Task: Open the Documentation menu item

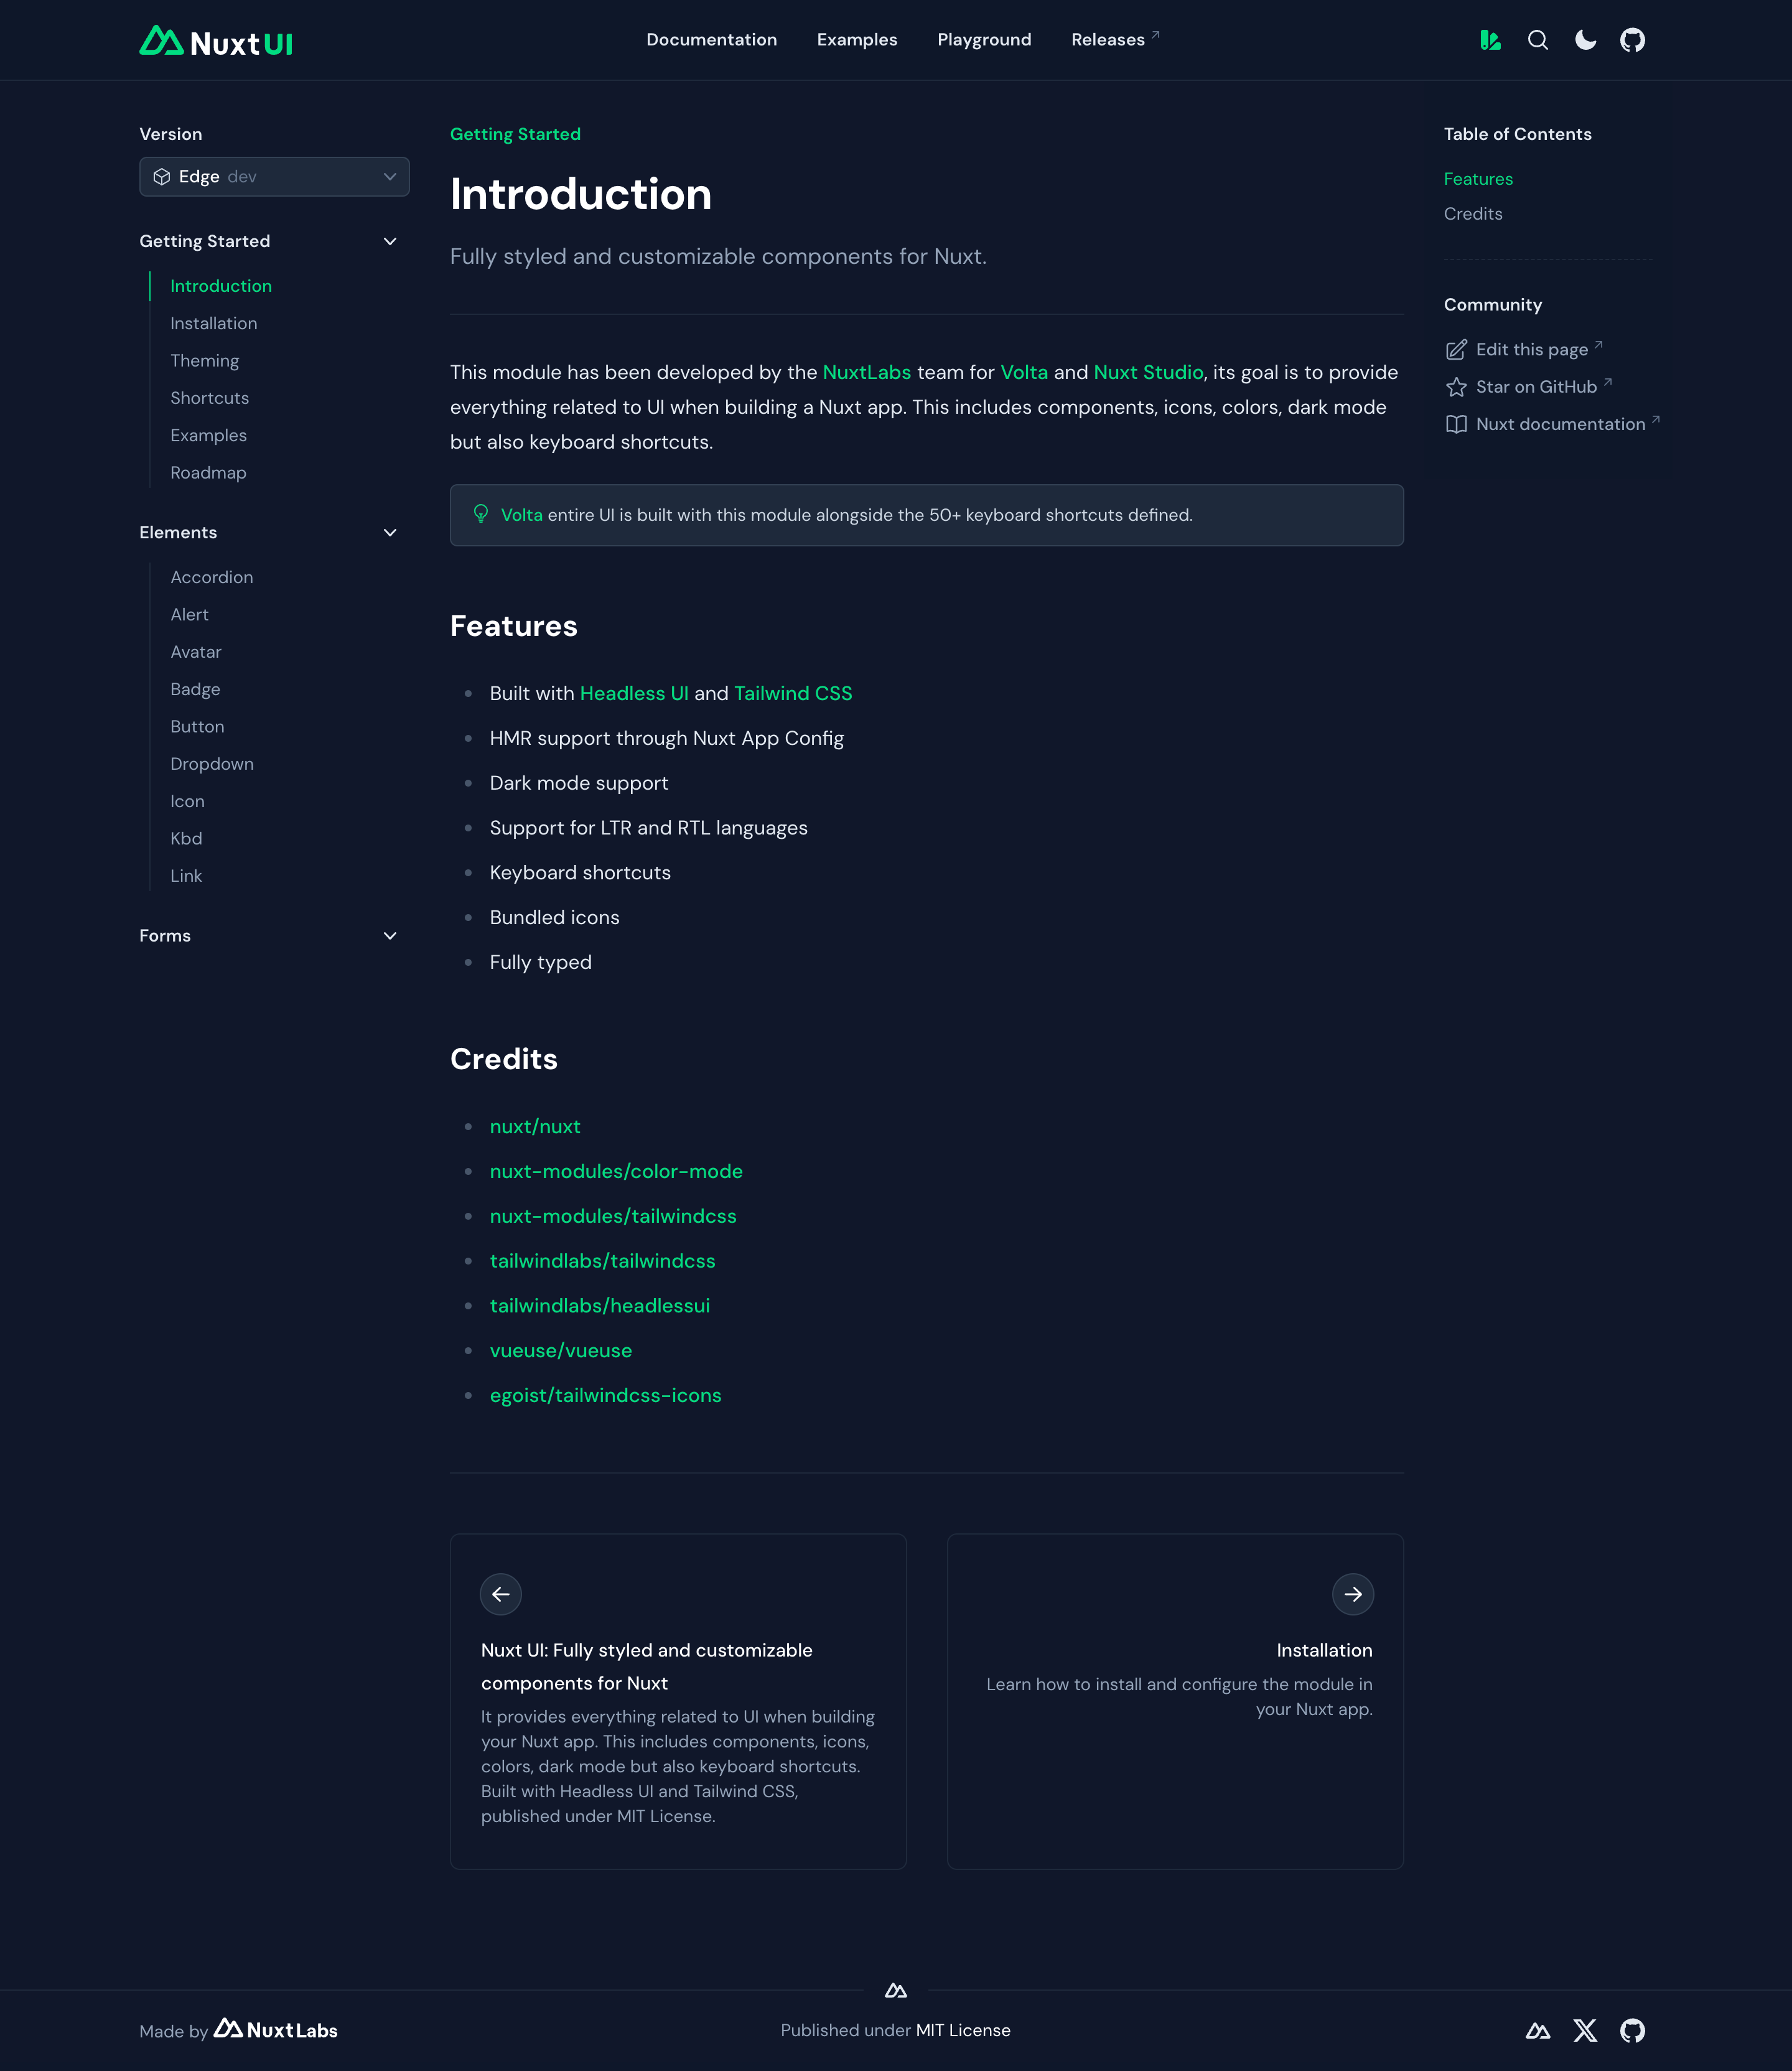Action: click(x=711, y=40)
